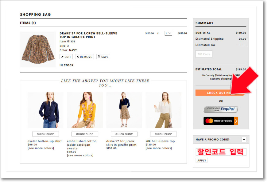This screenshot has height=182, width=267.
Task: Quick shop the embellished cotton jackie cardigan
Action: 85,134
